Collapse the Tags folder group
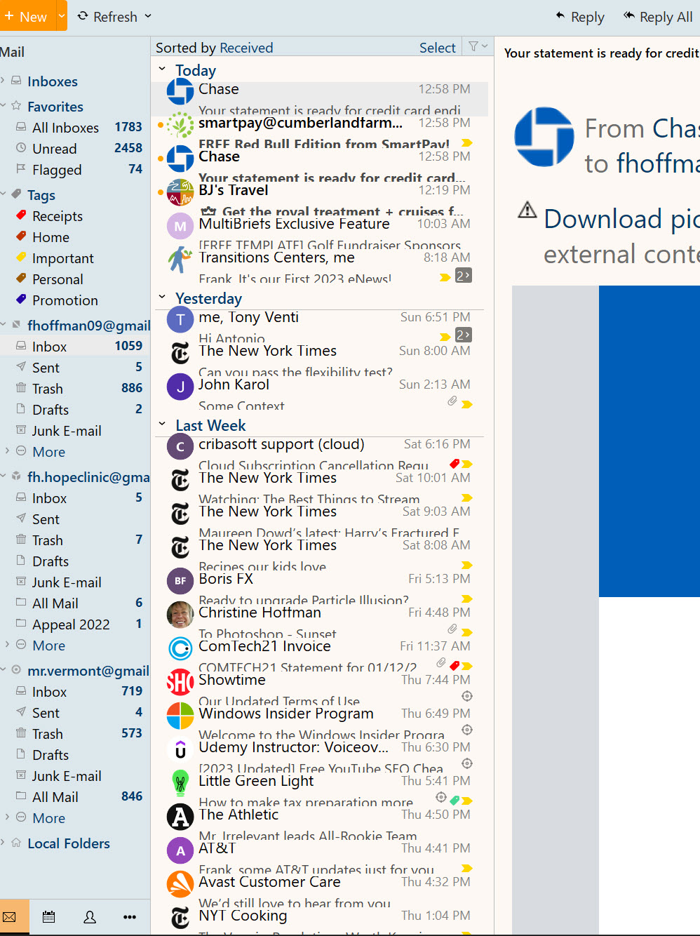The image size is (700, 936). 3,194
